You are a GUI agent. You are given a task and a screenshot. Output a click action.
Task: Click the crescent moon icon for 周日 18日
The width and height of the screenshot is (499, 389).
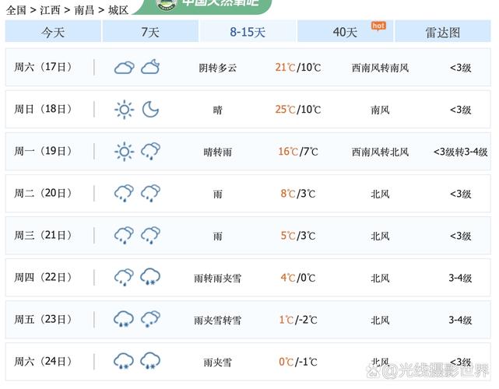click(x=150, y=110)
